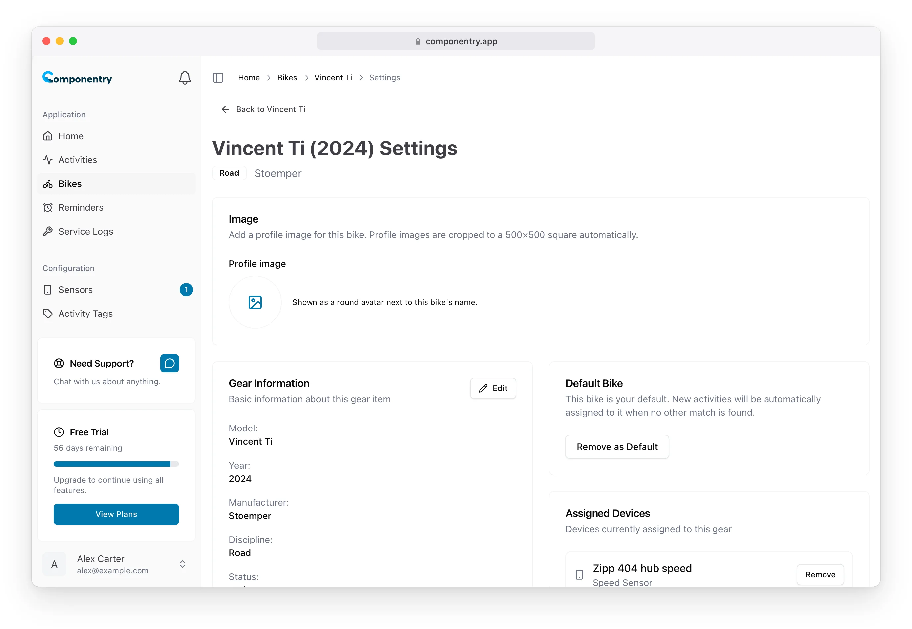The image size is (912, 629).
Task: Click the Need Support lifebuoy icon
Action: point(59,363)
